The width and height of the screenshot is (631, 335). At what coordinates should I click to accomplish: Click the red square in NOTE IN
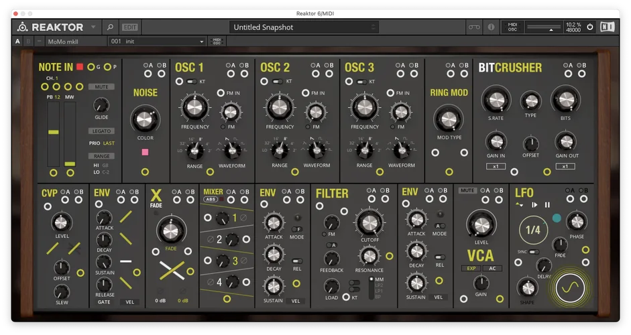click(x=80, y=67)
